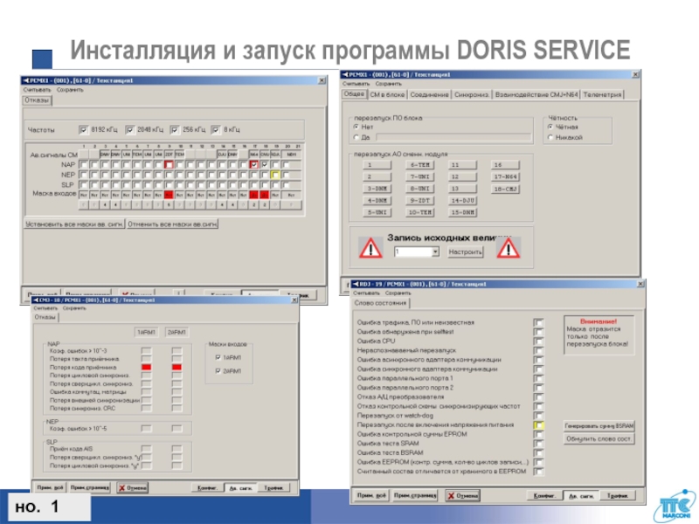Screen dimensions: 699x524
Task: Toggle 2#RM1 checkbox under Маски входов
Action: pos(218,370)
